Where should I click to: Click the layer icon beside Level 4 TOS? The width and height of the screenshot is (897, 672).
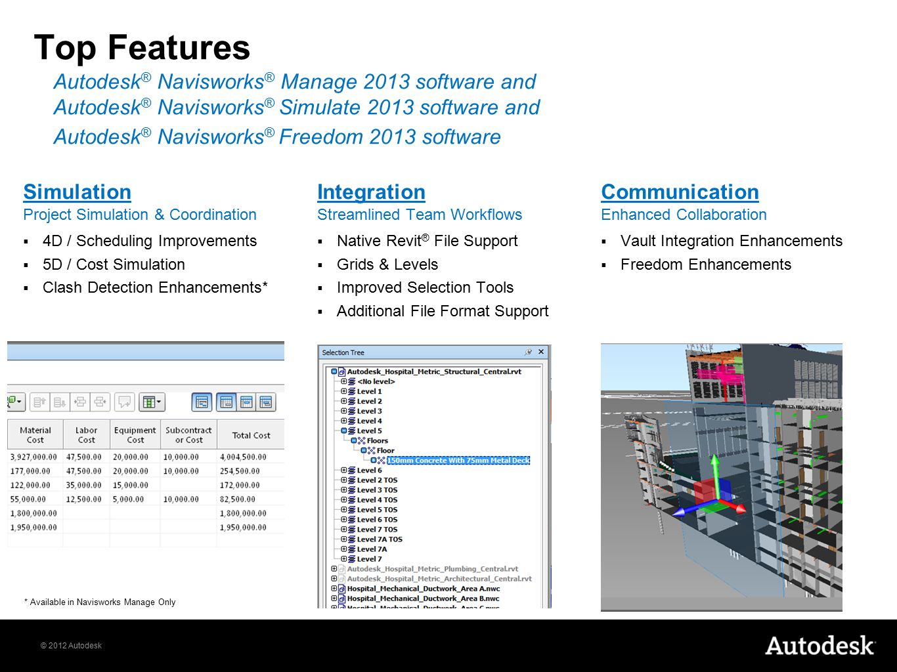[351, 499]
